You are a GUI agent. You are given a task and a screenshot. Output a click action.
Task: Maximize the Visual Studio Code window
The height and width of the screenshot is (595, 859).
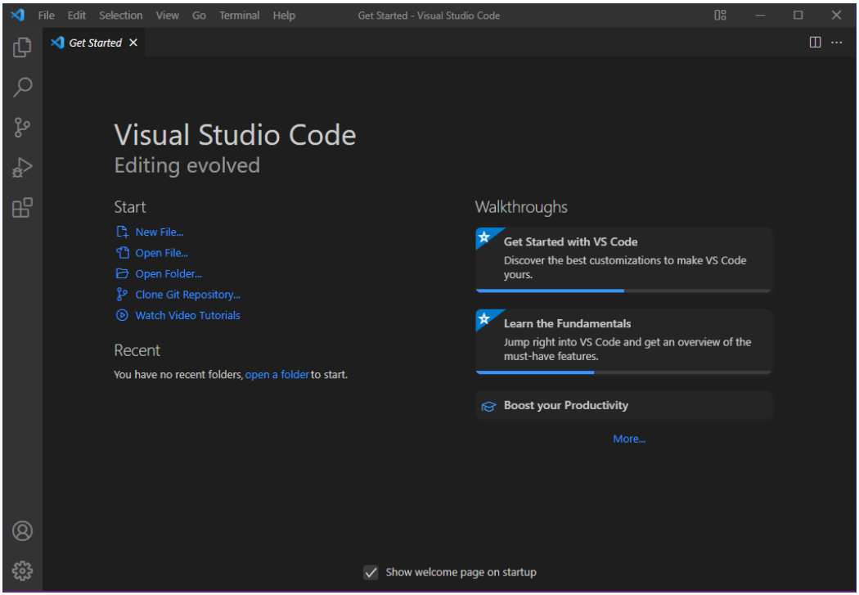(x=798, y=16)
